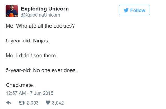View the 2,093 retweets count
166x109 pixels.
point(33,103)
